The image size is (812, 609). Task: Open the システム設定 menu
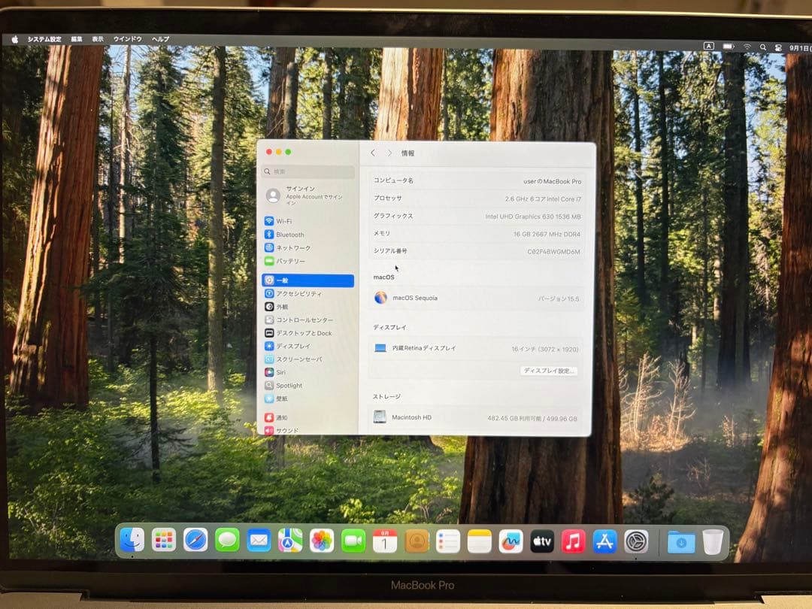tap(44, 39)
